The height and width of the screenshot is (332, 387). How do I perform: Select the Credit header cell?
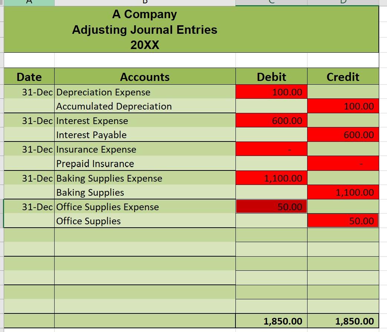pyautogui.click(x=343, y=77)
